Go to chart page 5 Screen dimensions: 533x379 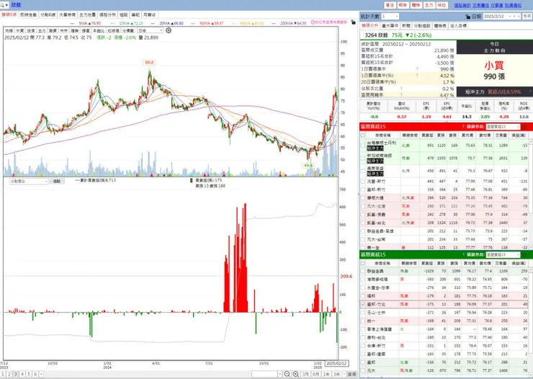29,374
